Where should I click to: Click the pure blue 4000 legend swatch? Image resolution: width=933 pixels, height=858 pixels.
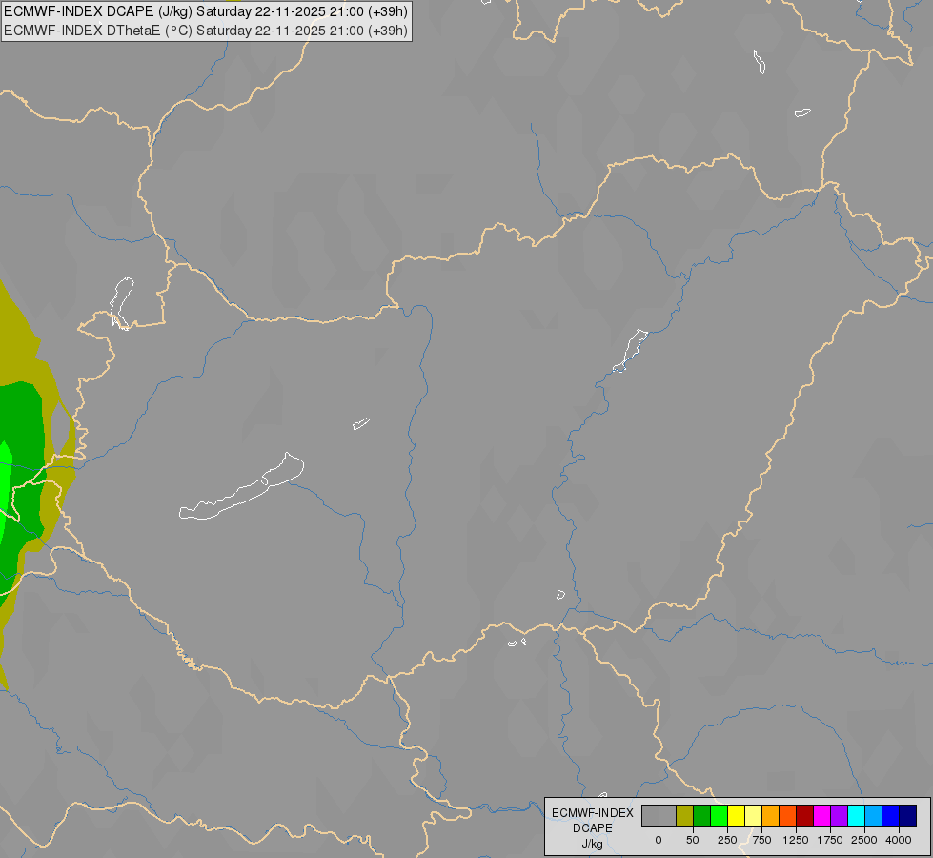[891, 816]
